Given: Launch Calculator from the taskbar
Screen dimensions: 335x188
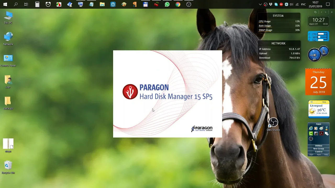Looking at the screenshot, I should [x=37, y=4].
